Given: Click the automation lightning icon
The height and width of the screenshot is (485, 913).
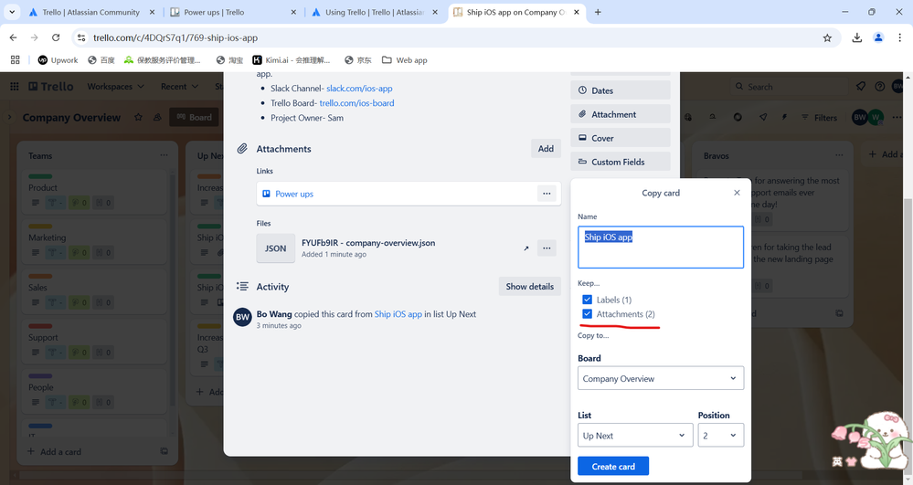Looking at the screenshot, I should click(784, 117).
